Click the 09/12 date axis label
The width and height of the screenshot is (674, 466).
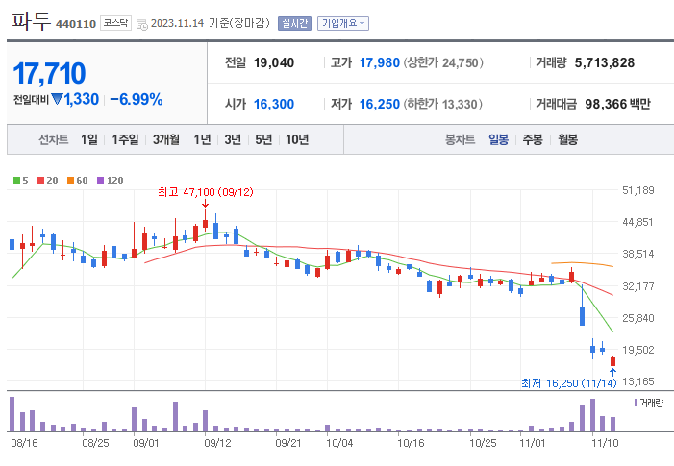click(x=217, y=443)
